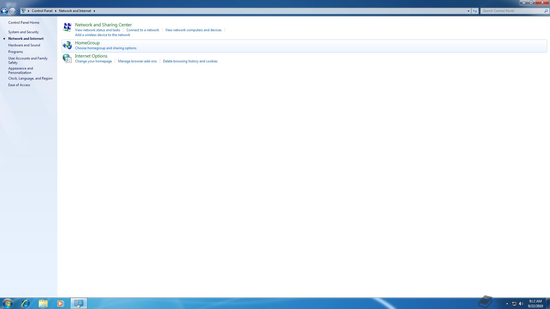The height and width of the screenshot is (309, 550).
Task: Click View network status and tasks
Action: [97, 30]
